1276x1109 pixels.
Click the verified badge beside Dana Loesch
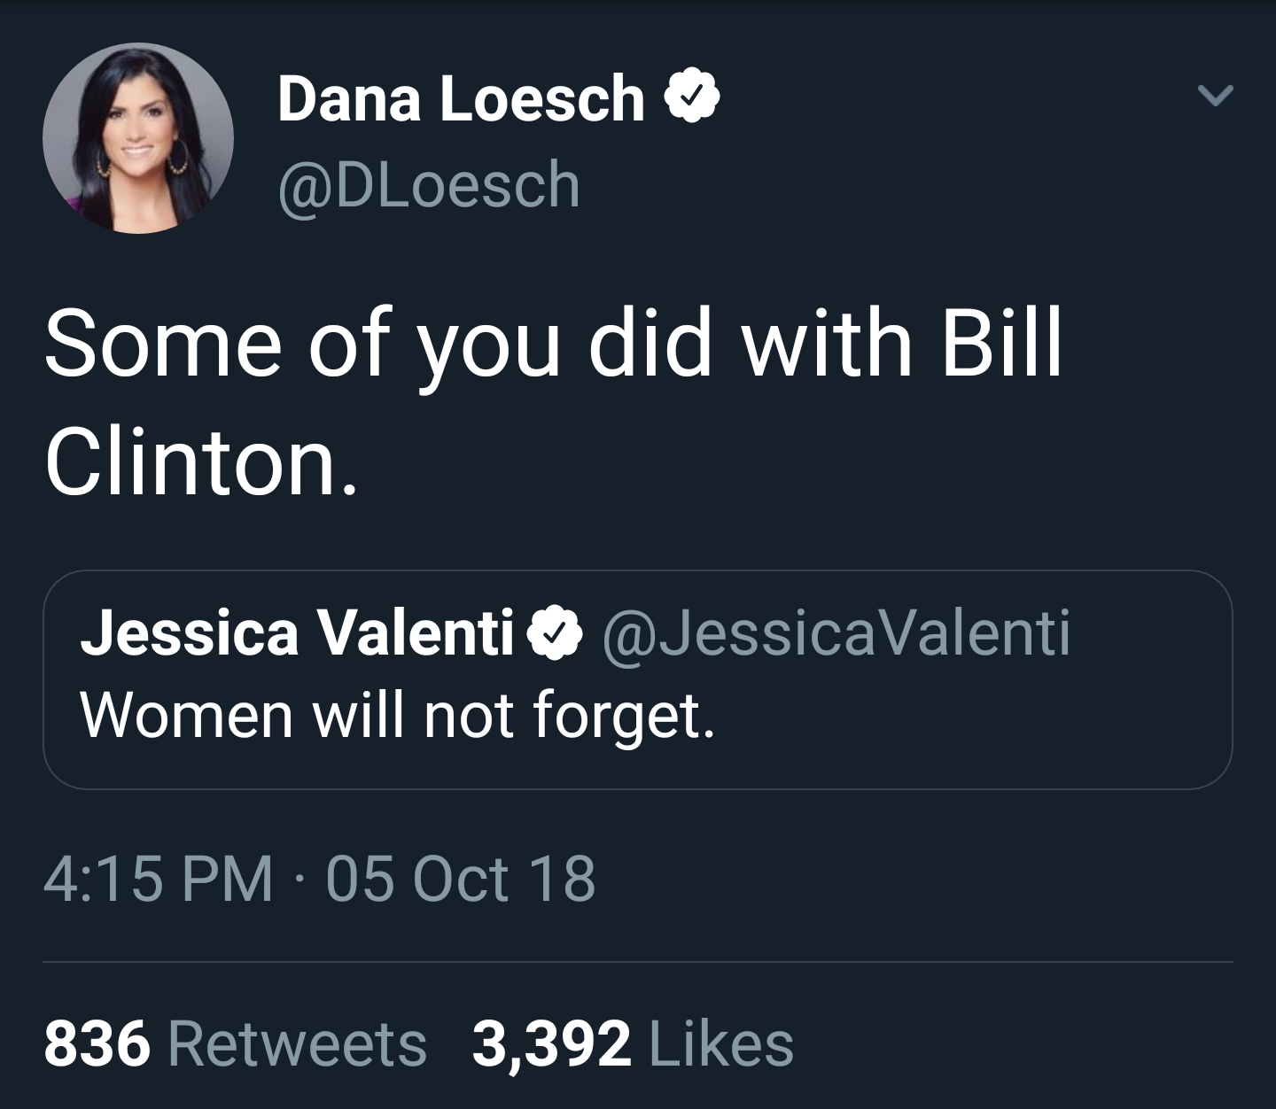pyautogui.click(x=697, y=98)
